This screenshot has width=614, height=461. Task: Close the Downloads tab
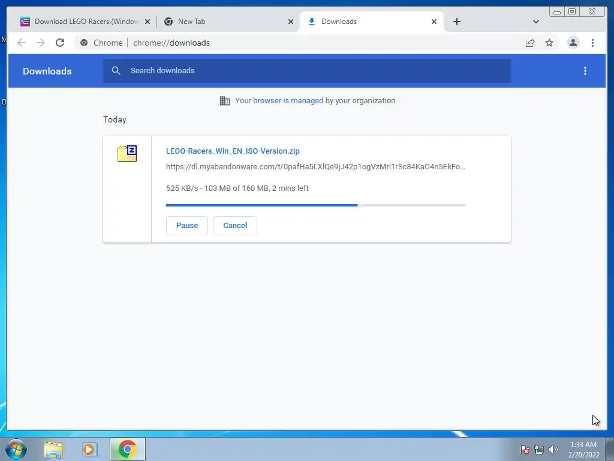[x=434, y=22]
